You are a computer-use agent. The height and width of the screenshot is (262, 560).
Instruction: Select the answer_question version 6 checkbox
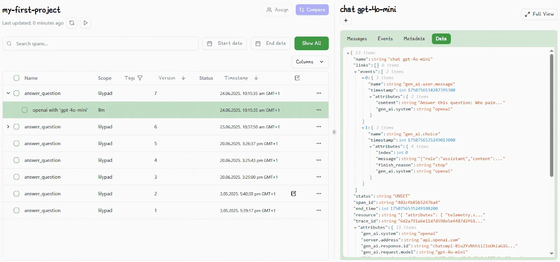tap(16, 127)
